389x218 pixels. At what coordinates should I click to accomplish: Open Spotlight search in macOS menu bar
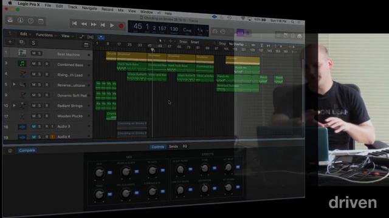pyautogui.click(x=292, y=22)
